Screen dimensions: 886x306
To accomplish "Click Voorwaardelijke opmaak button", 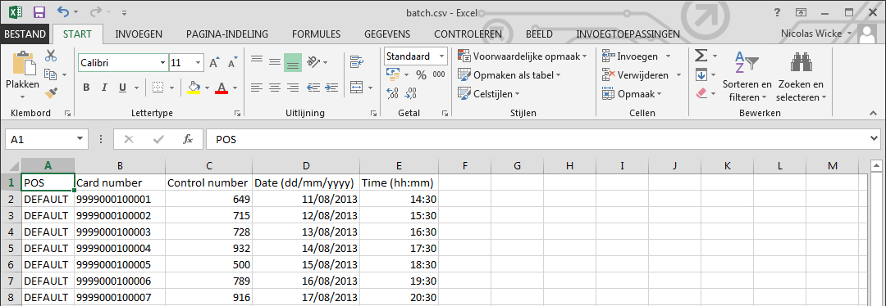I will (523, 56).
